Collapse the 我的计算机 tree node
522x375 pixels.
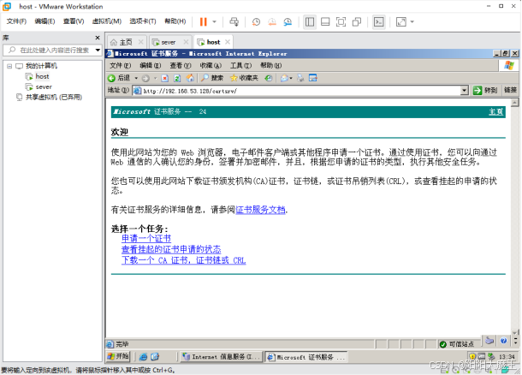tap(9, 66)
